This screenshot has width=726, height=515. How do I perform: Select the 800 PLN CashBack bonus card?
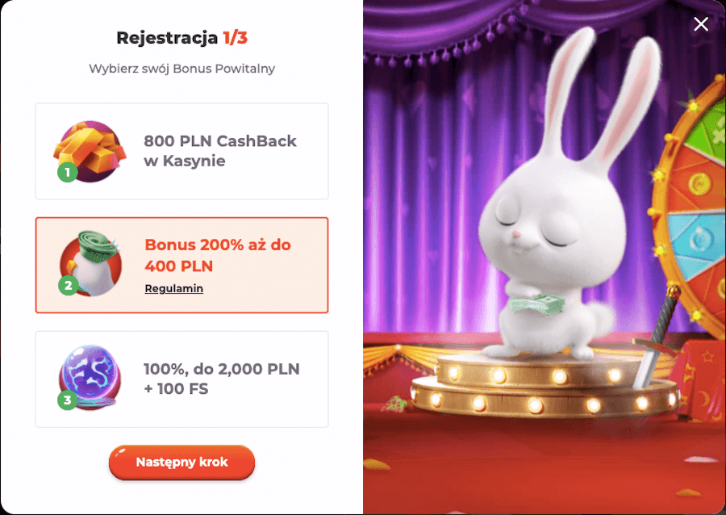coord(181,151)
